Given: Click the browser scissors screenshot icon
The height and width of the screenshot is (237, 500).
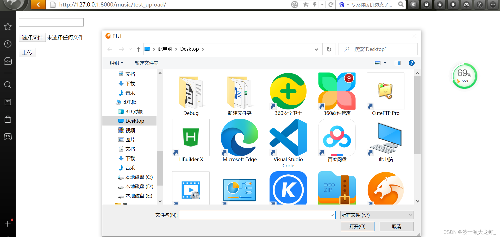Looking at the screenshot, I should [x=480, y=4].
